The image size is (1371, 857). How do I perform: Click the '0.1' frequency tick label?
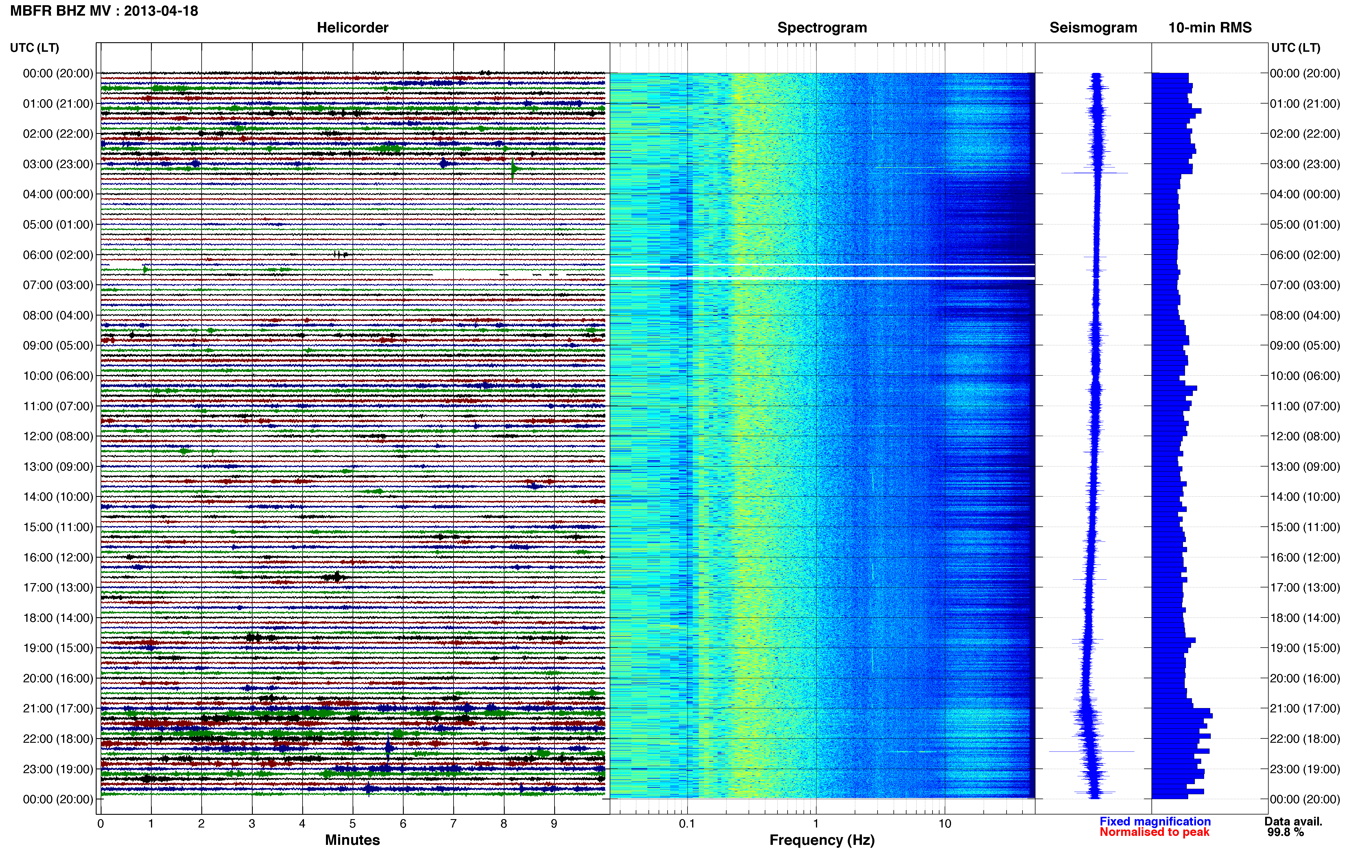click(687, 823)
